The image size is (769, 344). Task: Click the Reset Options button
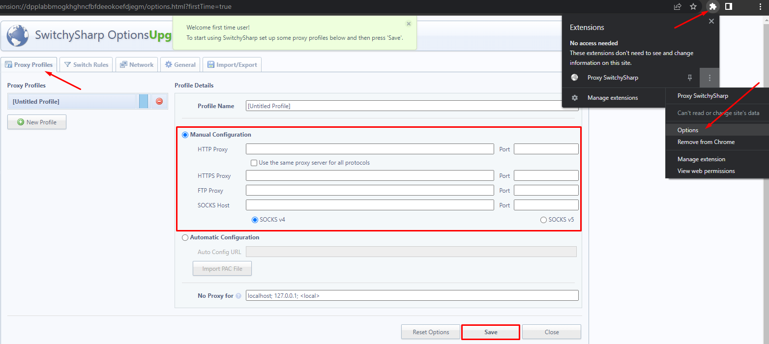pyautogui.click(x=431, y=332)
